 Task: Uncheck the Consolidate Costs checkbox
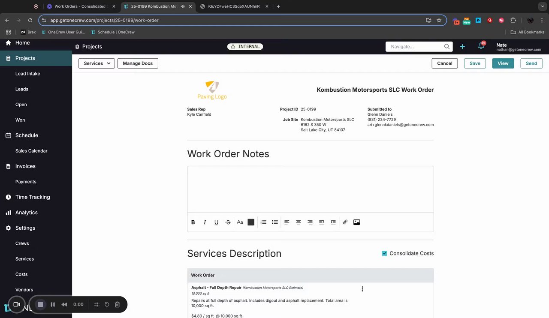[x=384, y=253]
